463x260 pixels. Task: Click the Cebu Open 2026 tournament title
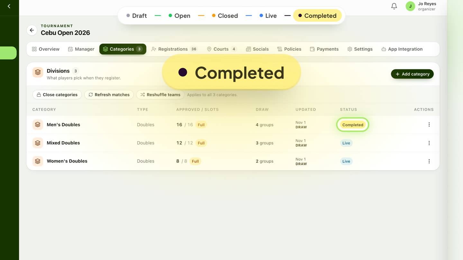coord(65,33)
